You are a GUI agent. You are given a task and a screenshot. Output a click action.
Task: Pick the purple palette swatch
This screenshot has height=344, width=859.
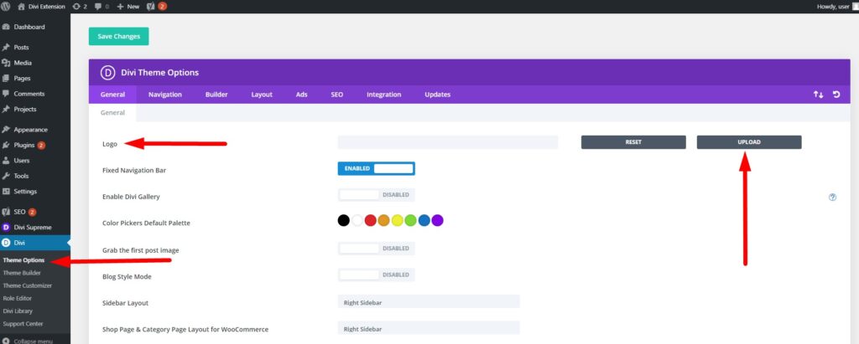pos(437,220)
